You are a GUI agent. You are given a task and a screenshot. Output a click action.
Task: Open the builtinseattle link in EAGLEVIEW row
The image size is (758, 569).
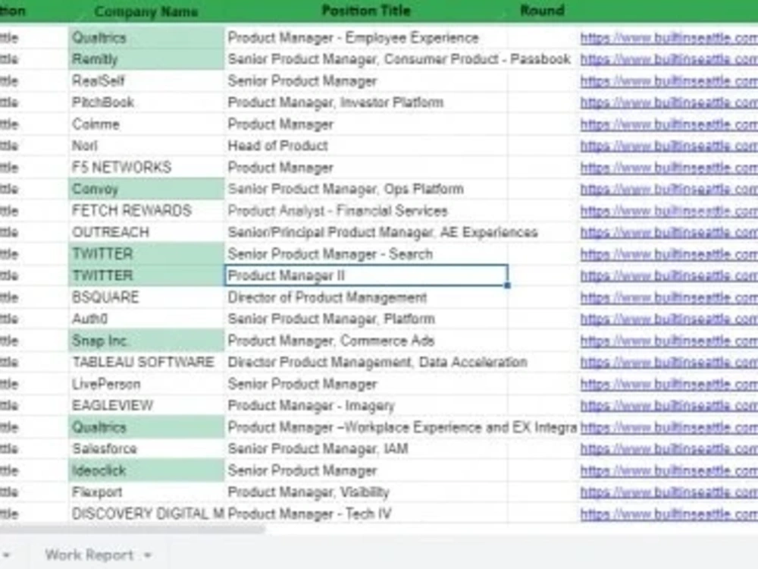669,405
